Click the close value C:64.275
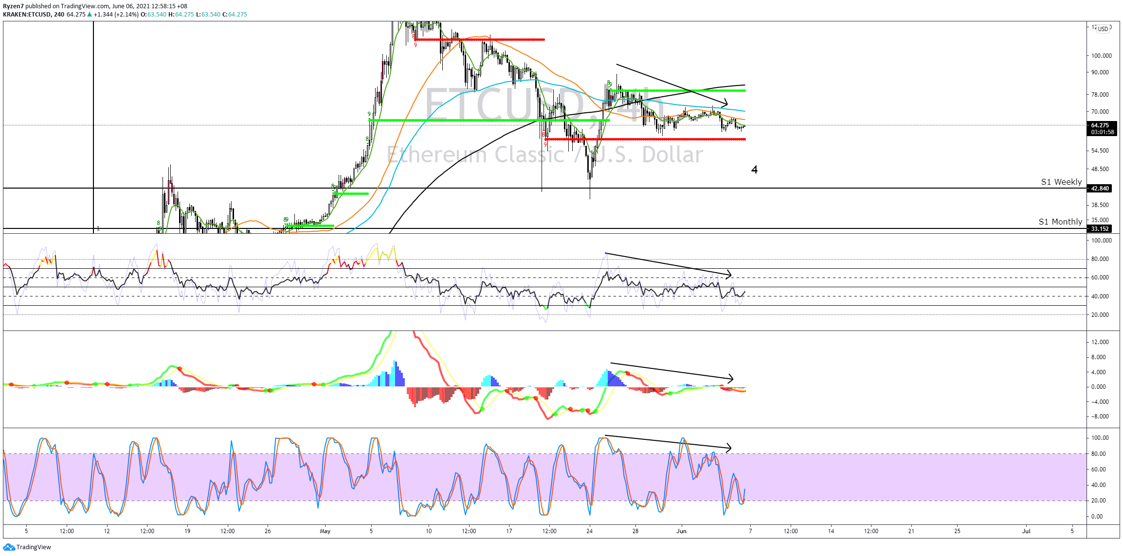The width and height of the screenshot is (1123, 556). [235, 15]
